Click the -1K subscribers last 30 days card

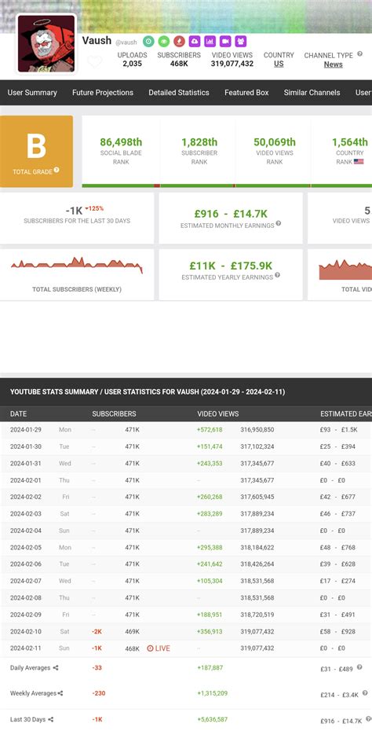pos(77,219)
